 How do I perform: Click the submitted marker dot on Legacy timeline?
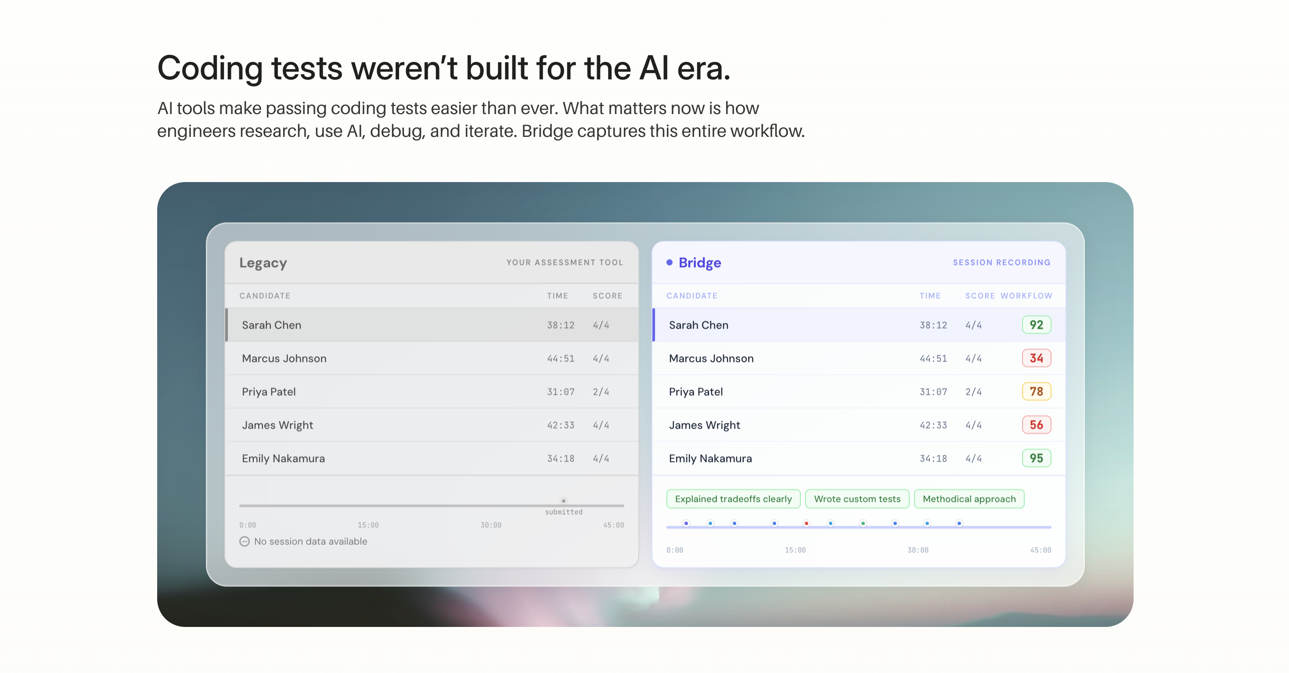pos(563,501)
